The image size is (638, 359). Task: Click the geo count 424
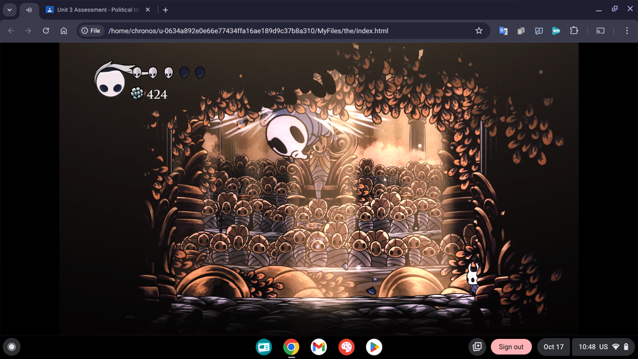click(x=157, y=94)
